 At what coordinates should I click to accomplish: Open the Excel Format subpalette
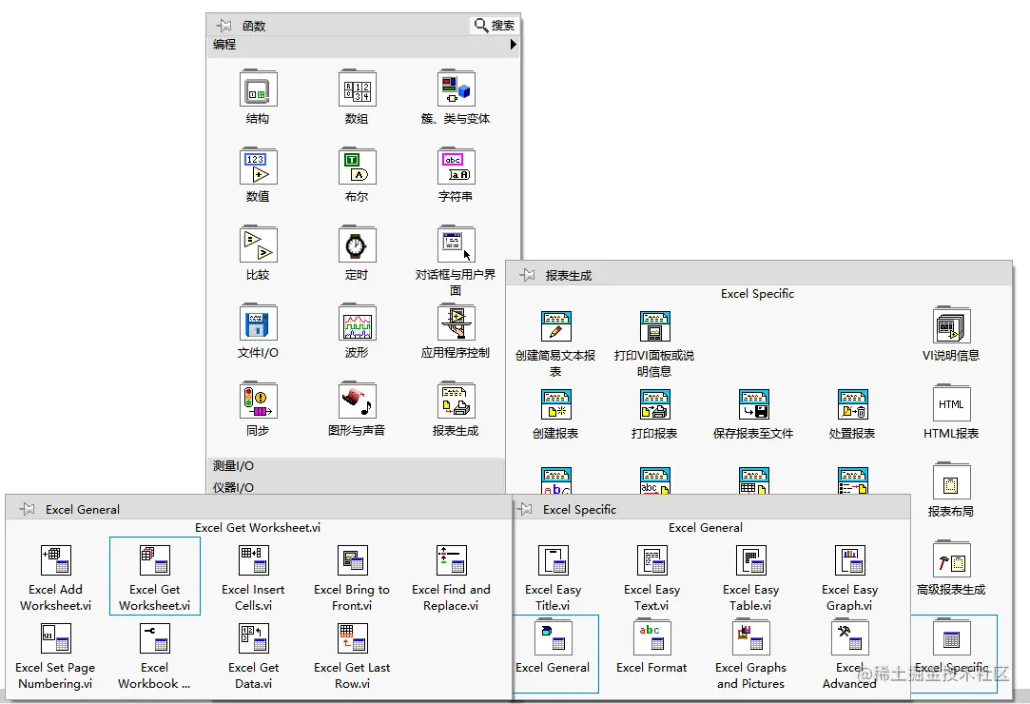pos(652,637)
